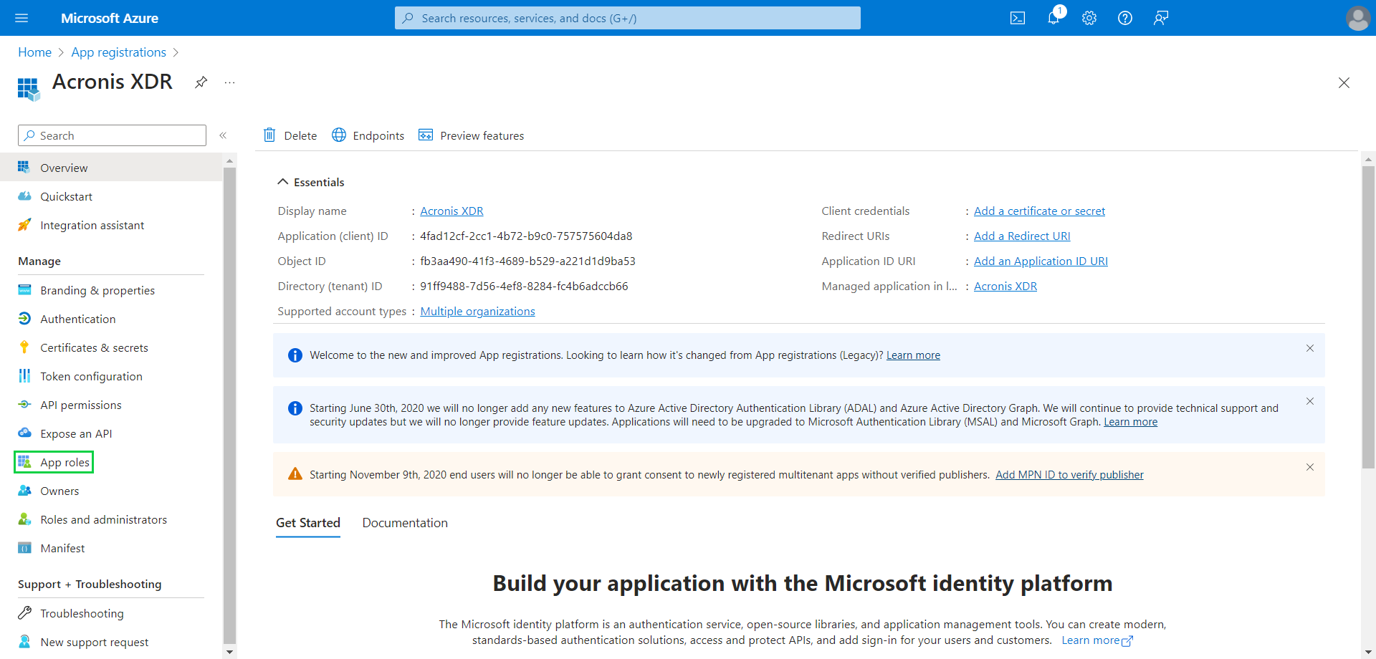The height and width of the screenshot is (659, 1376).
Task: Open Endpoints from the toolbar
Action: [x=368, y=135]
